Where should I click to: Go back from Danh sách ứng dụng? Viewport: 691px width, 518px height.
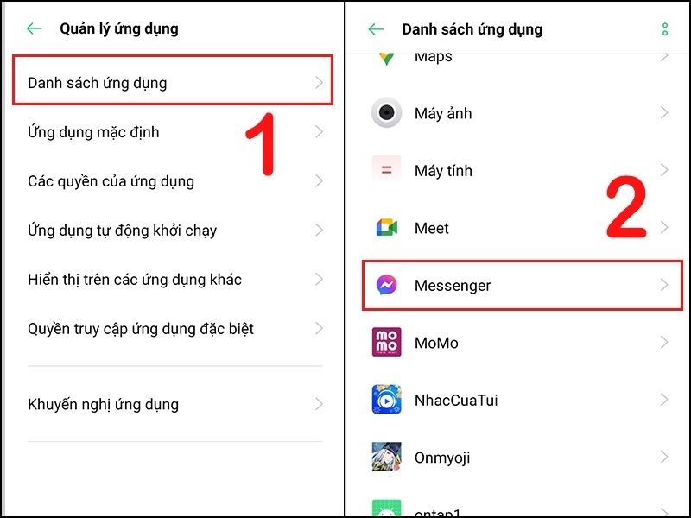[376, 29]
